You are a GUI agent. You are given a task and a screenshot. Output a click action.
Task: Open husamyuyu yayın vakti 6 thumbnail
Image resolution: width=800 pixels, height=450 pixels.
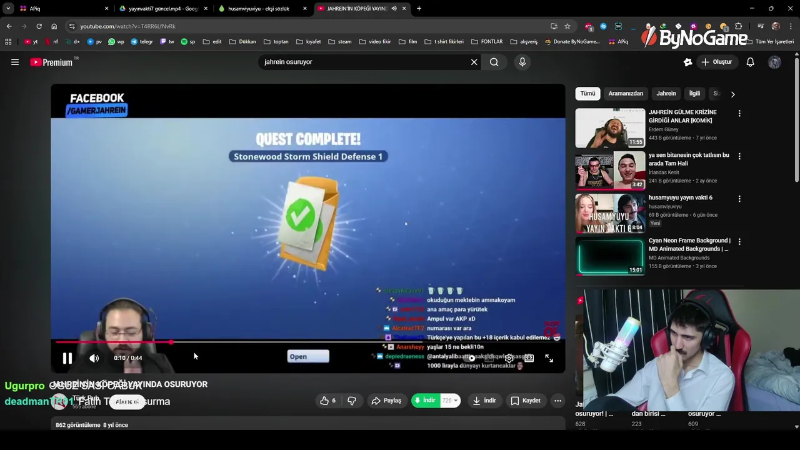coord(610,214)
